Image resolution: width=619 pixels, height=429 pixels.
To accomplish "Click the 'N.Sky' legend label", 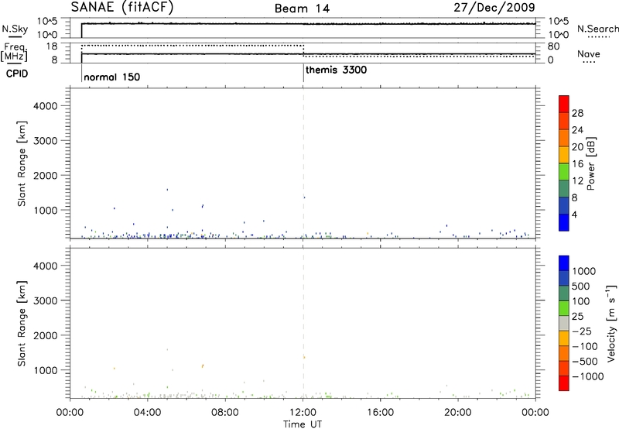I will 15,29.
